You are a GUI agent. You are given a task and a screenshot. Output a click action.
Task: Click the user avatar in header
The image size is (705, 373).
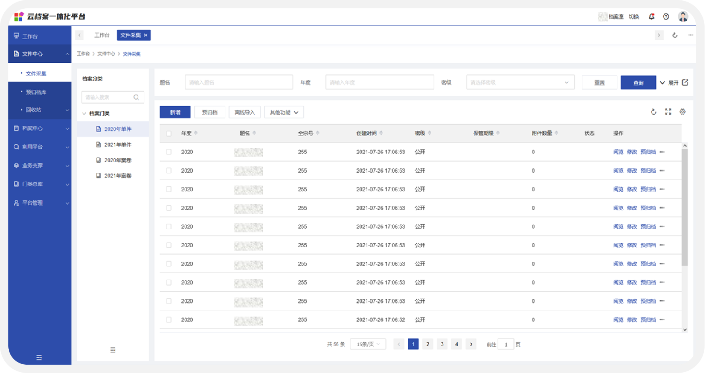(x=683, y=17)
